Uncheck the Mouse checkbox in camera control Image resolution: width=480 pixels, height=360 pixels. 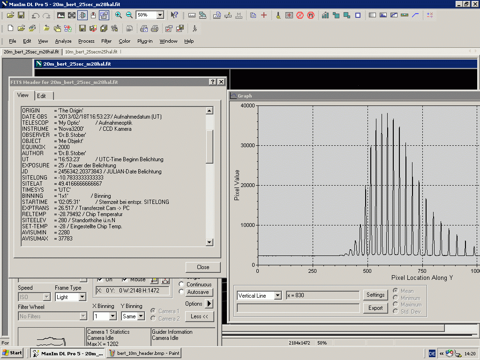click(x=124, y=279)
